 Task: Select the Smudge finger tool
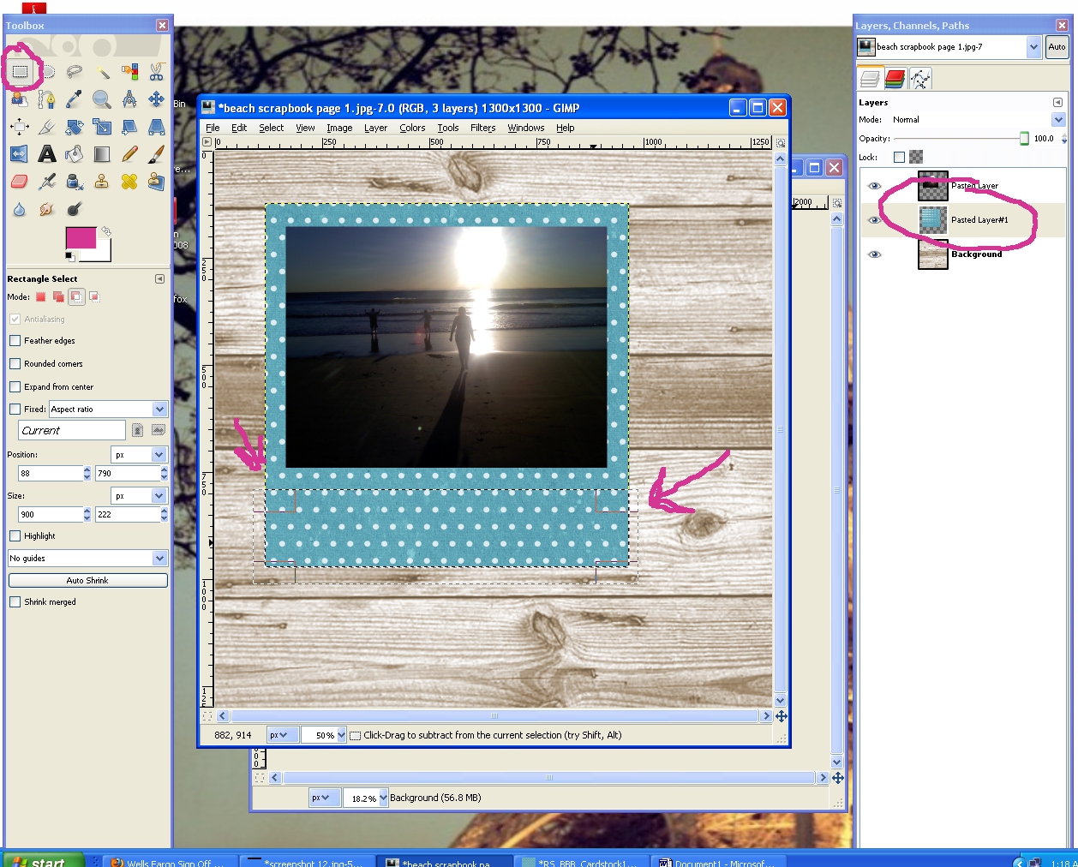(47, 209)
